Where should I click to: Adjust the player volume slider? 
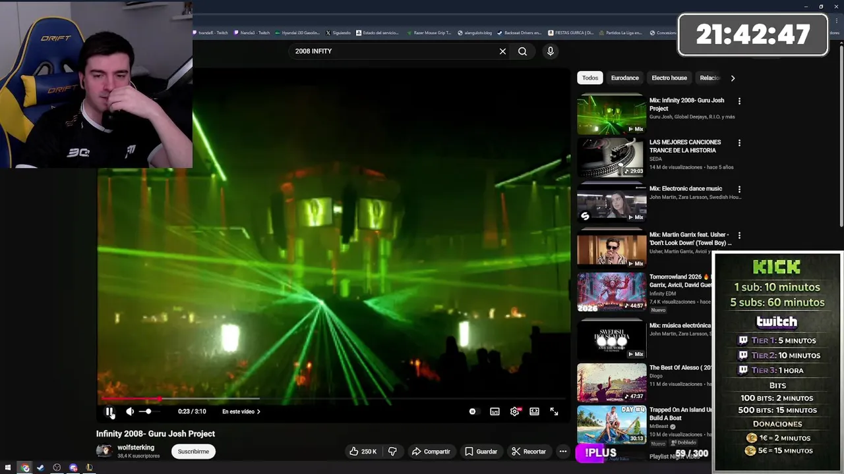pyautogui.click(x=148, y=411)
